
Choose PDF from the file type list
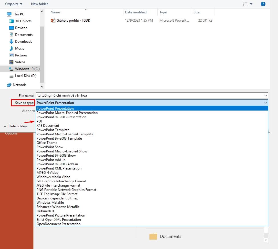[40, 121]
